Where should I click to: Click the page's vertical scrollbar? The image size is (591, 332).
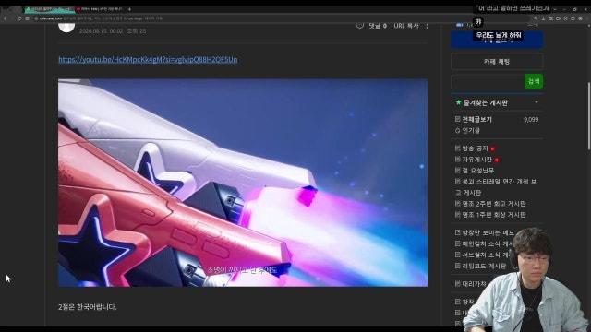pos(589,117)
